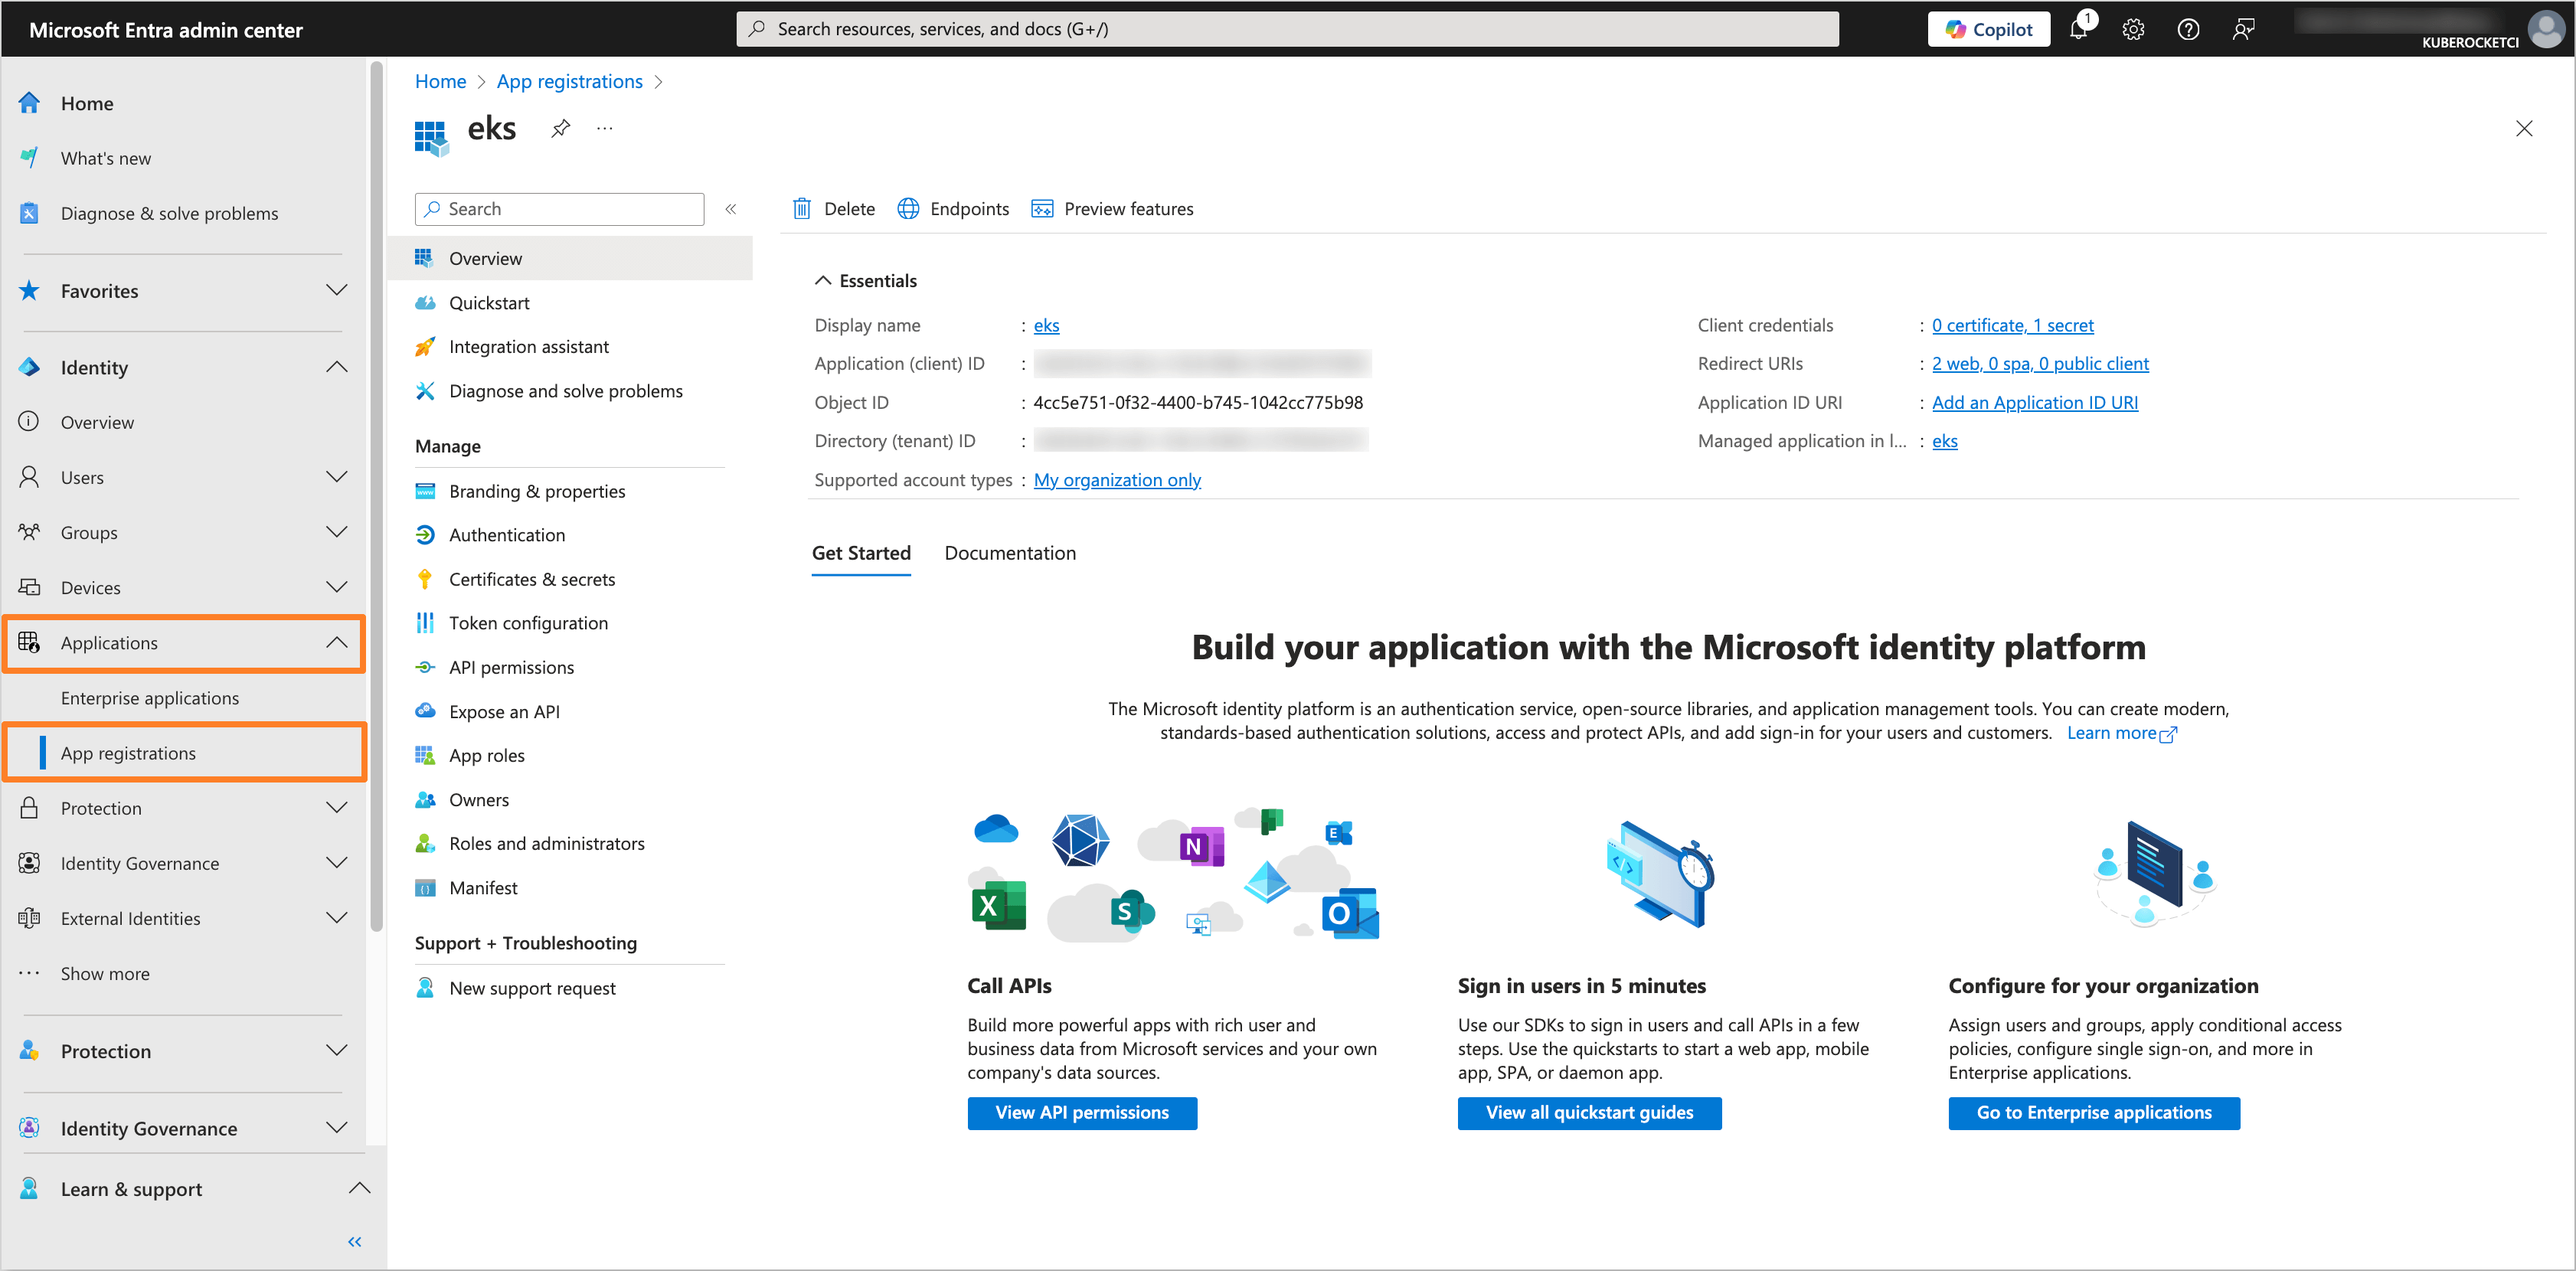This screenshot has height=1271, width=2576.
Task: Click the eks display name link
Action: pyautogui.click(x=1046, y=325)
